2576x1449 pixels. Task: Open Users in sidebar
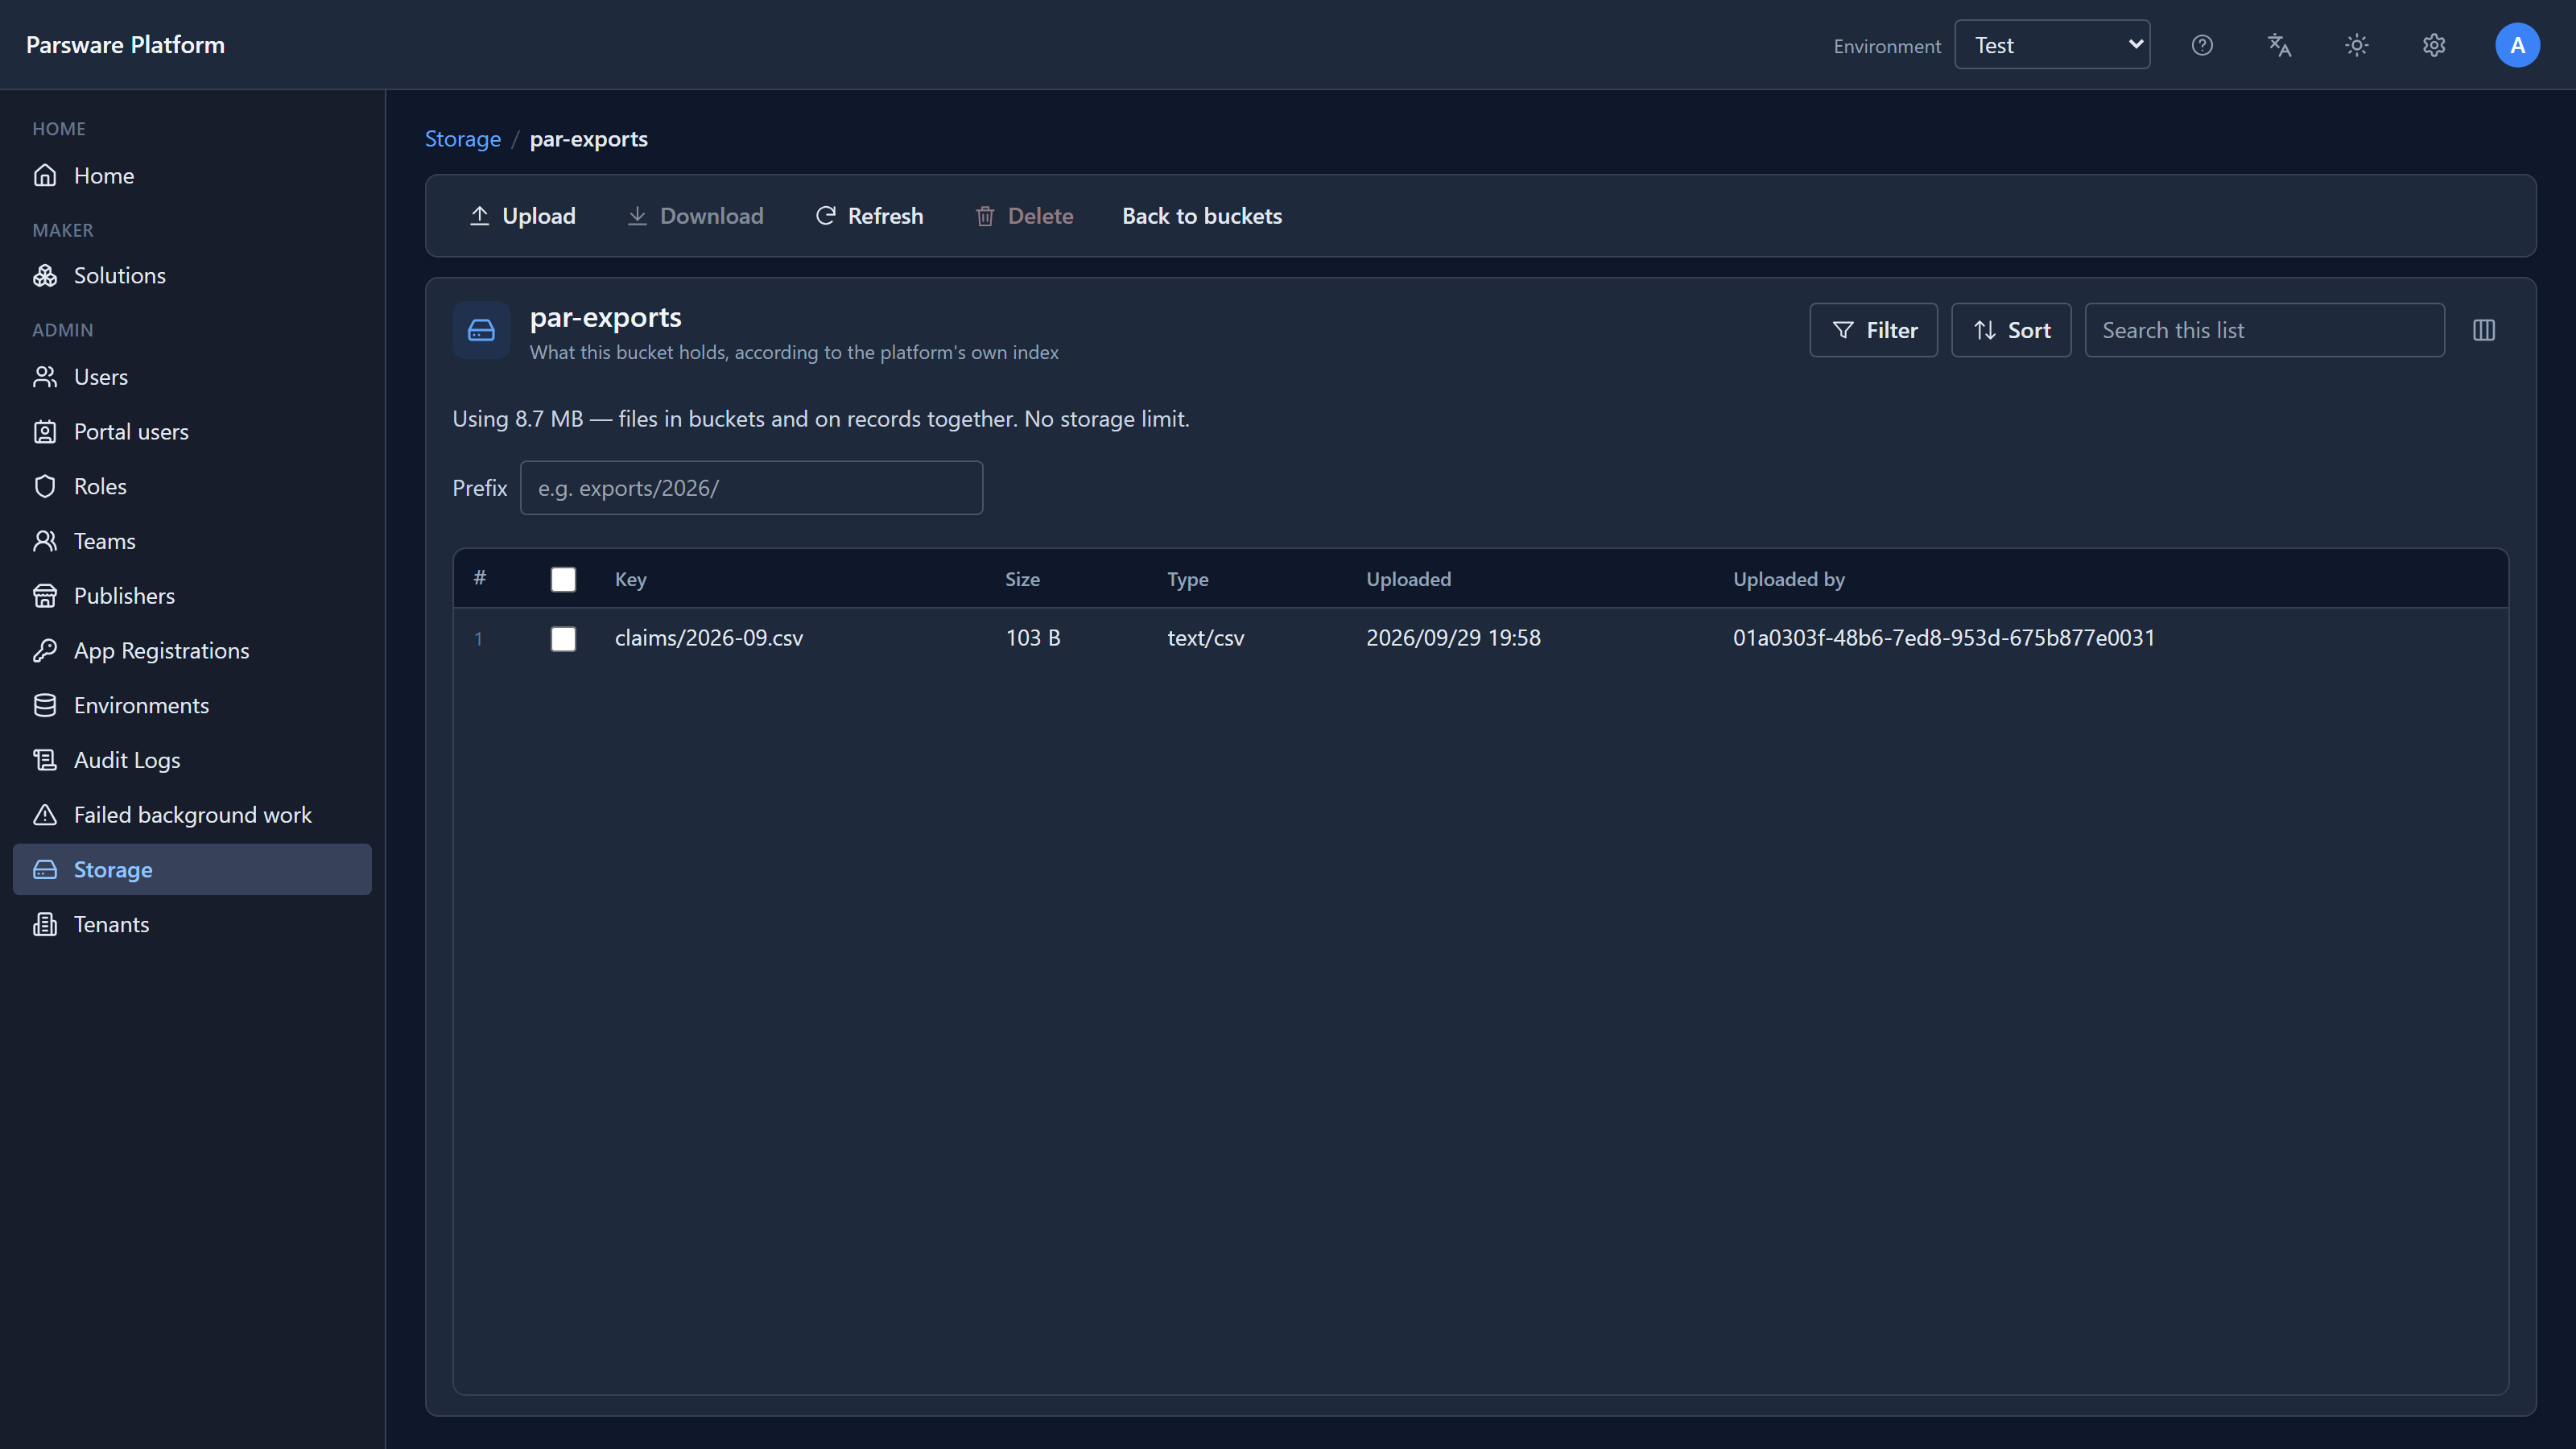pyautogui.click(x=192, y=377)
